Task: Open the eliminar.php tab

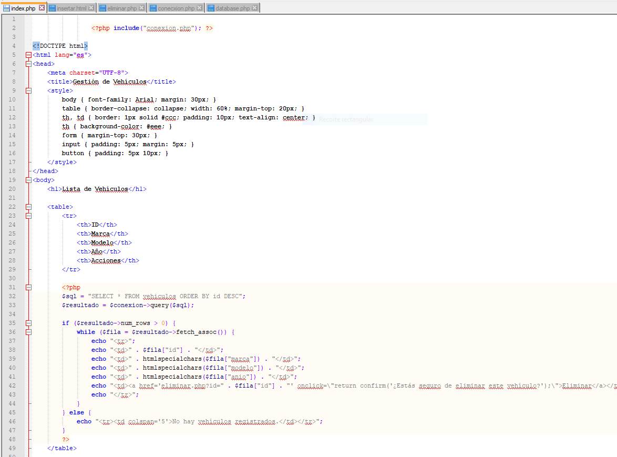Action: tap(121, 8)
